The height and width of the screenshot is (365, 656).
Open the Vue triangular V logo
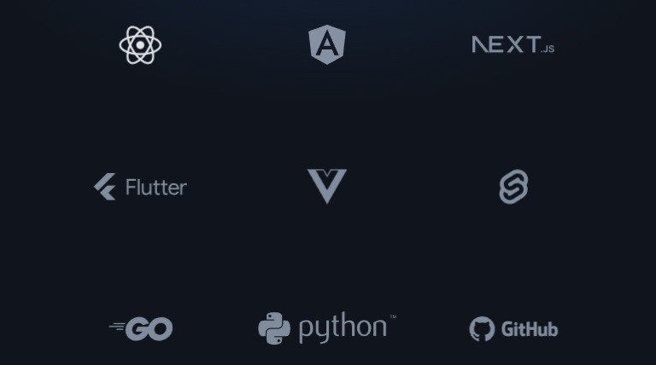[x=327, y=185]
